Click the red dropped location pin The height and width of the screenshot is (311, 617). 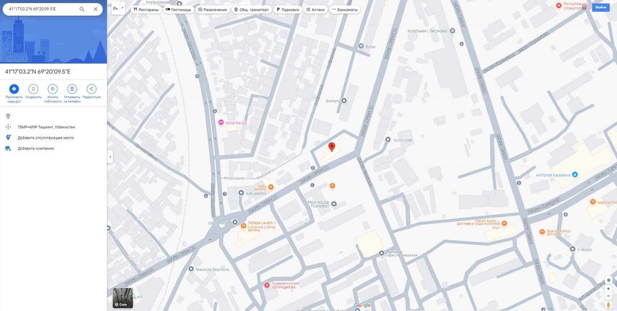[x=332, y=147]
